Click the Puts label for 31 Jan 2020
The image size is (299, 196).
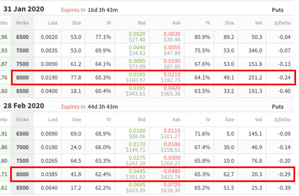(x=277, y=10)
